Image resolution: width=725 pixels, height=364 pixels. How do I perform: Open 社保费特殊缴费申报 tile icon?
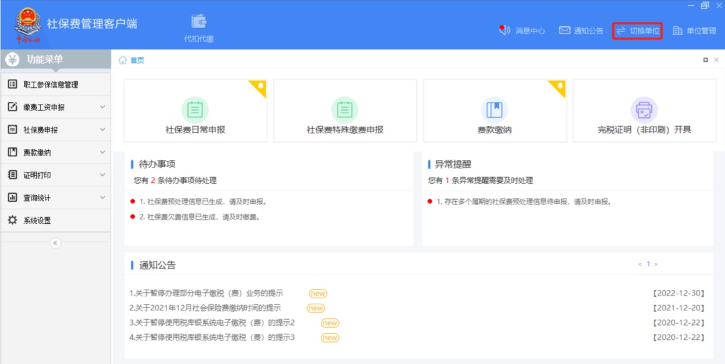point(345,109)
